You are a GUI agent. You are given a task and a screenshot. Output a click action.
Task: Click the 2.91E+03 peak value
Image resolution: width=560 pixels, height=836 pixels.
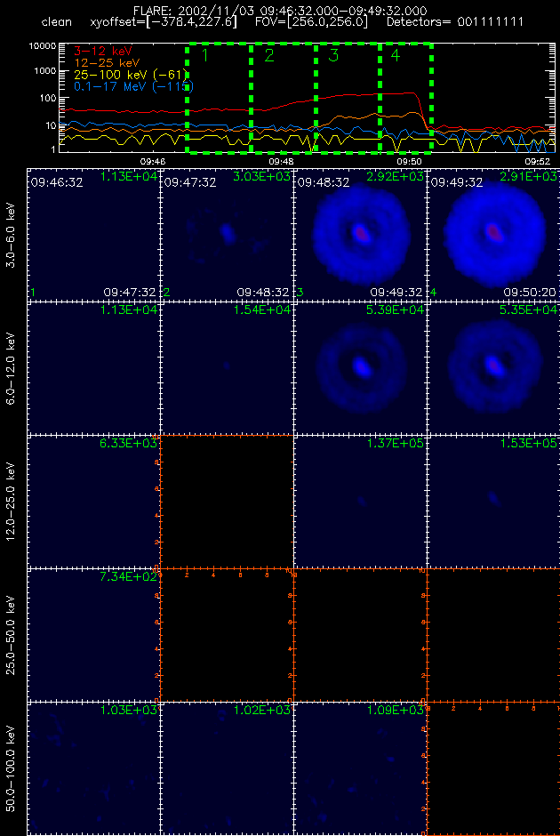(x=529, y=176)
